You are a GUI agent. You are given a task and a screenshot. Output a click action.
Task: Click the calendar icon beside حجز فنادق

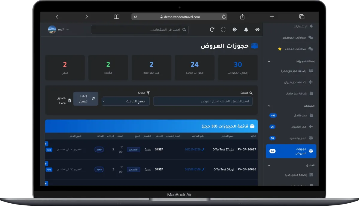tap(311, 115)
